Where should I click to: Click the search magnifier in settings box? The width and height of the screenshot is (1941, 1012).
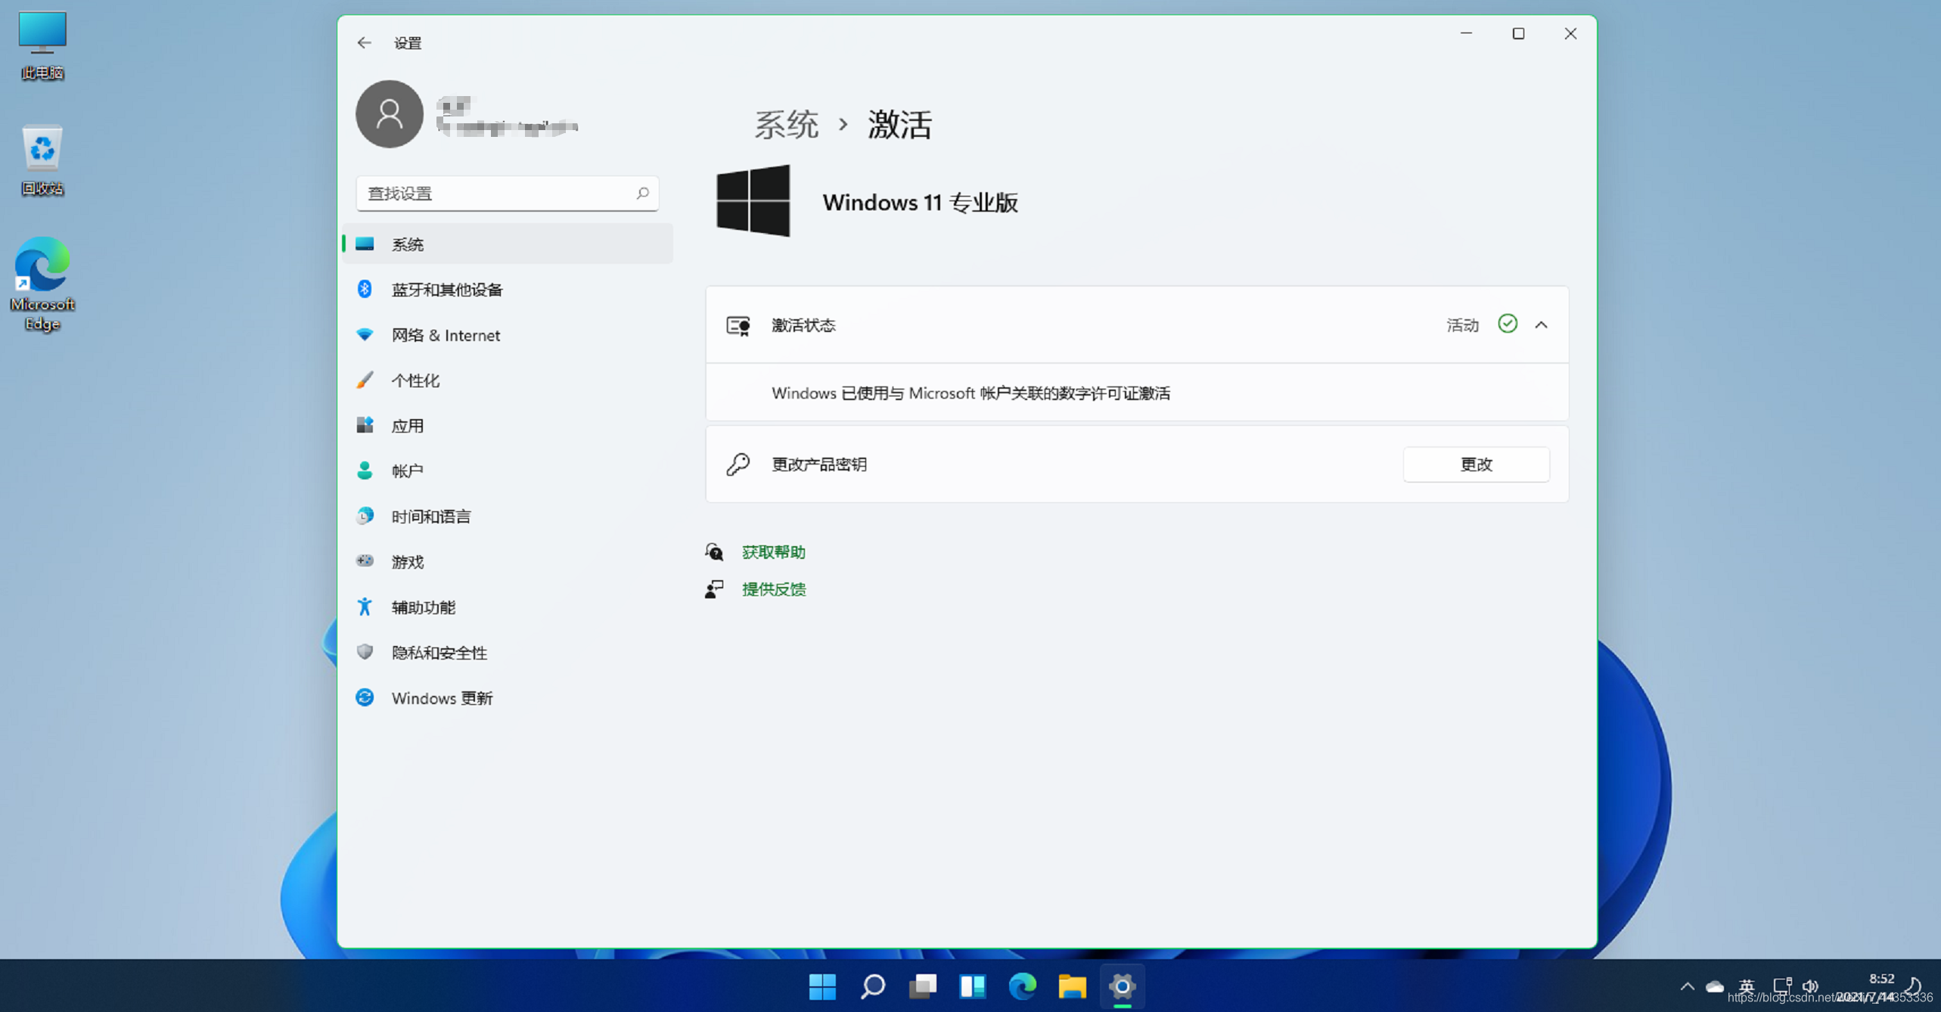[x=642, y=194]
